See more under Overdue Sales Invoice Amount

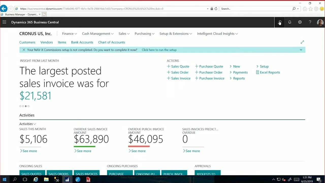point(83,151)
